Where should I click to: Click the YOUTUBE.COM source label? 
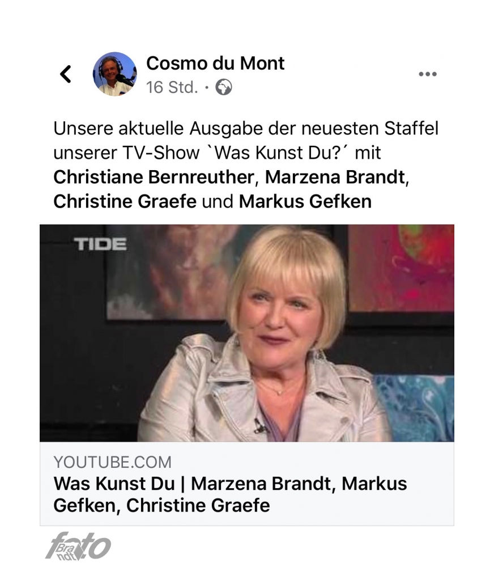tap(112, 462)
